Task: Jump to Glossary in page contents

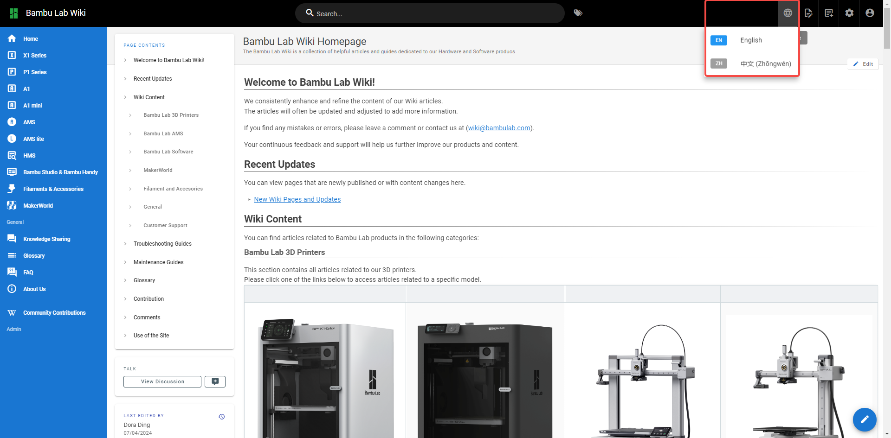Action: [x=144, y=280]
